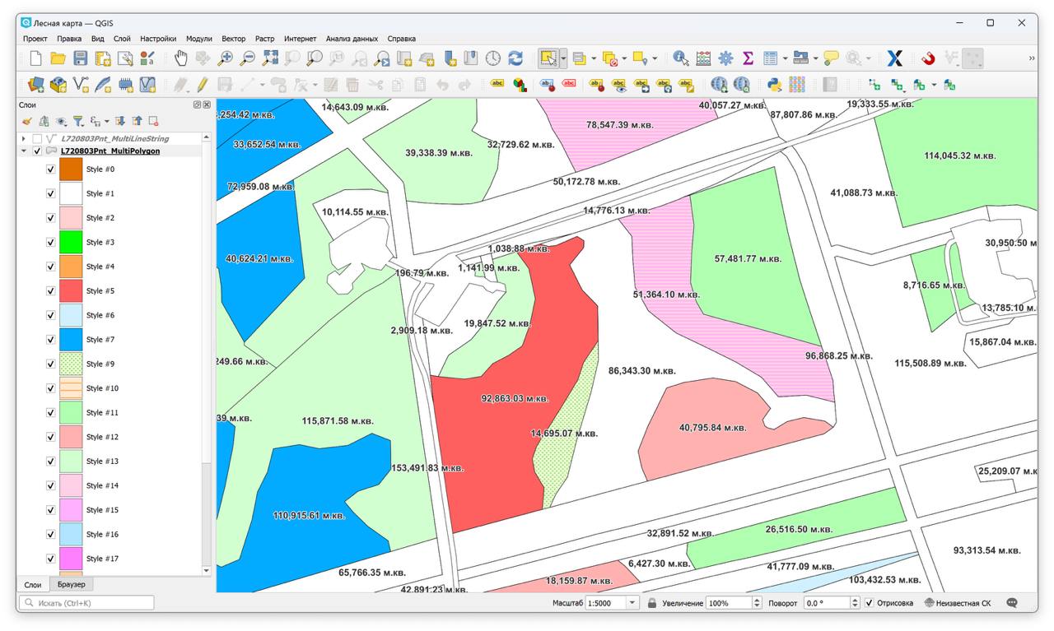The image size is (1054, 631).
Task: Enable the L720803Pnt_MultiLineString layer checkbox
Action: pos(37,139)
